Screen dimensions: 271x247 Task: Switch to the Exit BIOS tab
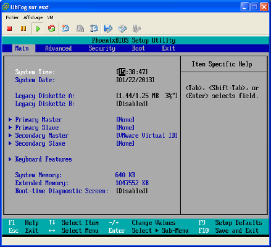[x=169, y=48]
